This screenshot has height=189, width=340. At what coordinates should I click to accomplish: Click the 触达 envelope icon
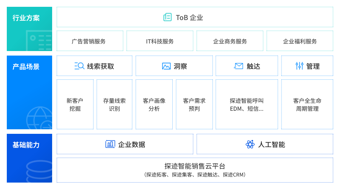(x=238, y=66)
